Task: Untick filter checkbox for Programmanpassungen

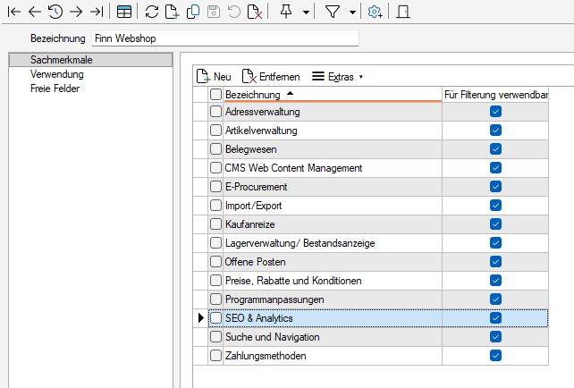Action: pyautogui.click(x=495, y=299)
